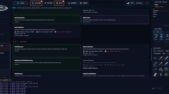Open the Daily tasks button
Viewport: 169px width, 94px height.
(59, 3)
